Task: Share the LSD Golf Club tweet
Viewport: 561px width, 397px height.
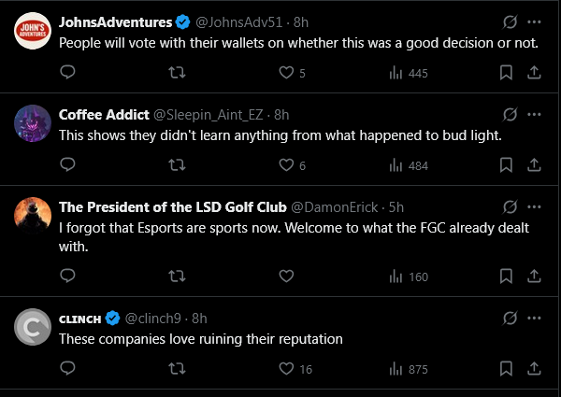Action: (534, 276)
